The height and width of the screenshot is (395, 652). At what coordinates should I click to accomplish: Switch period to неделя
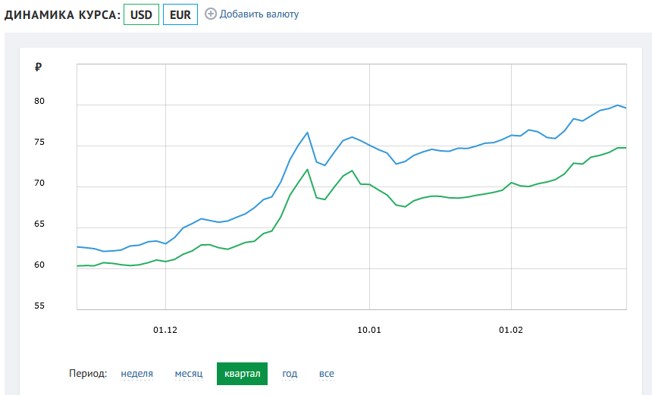[136, 374]
